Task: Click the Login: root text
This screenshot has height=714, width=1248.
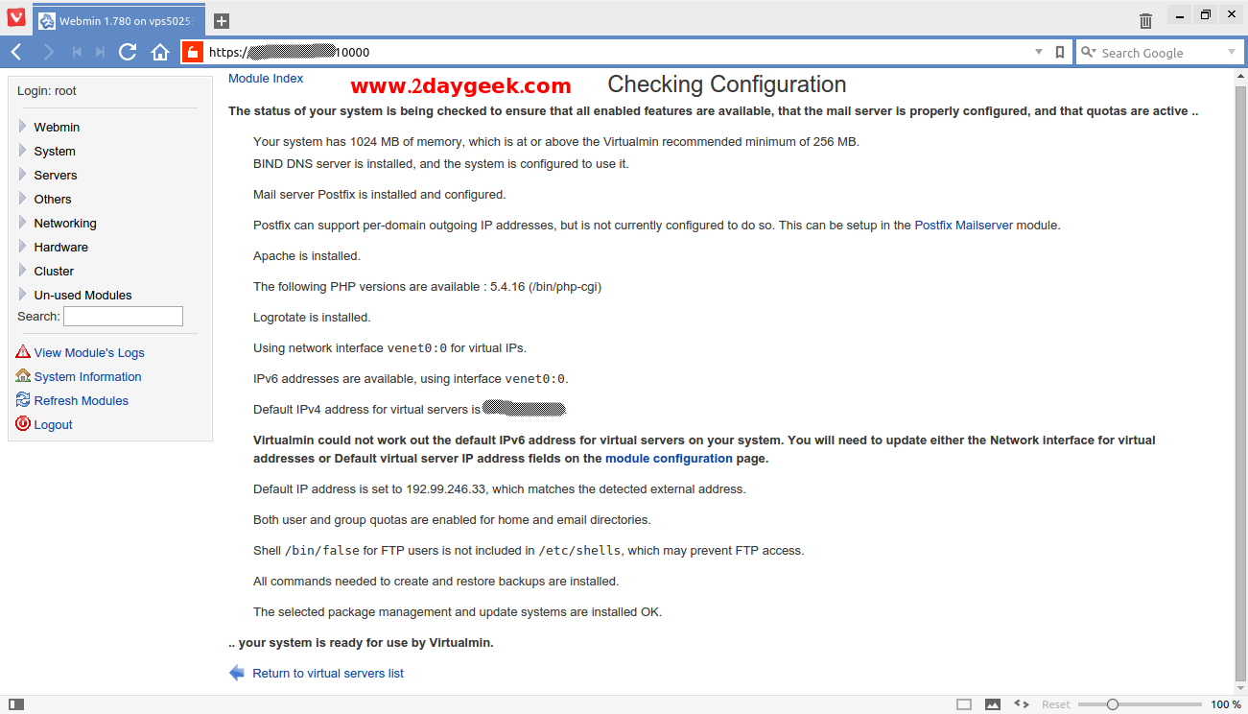Action: tap(47, 91)
